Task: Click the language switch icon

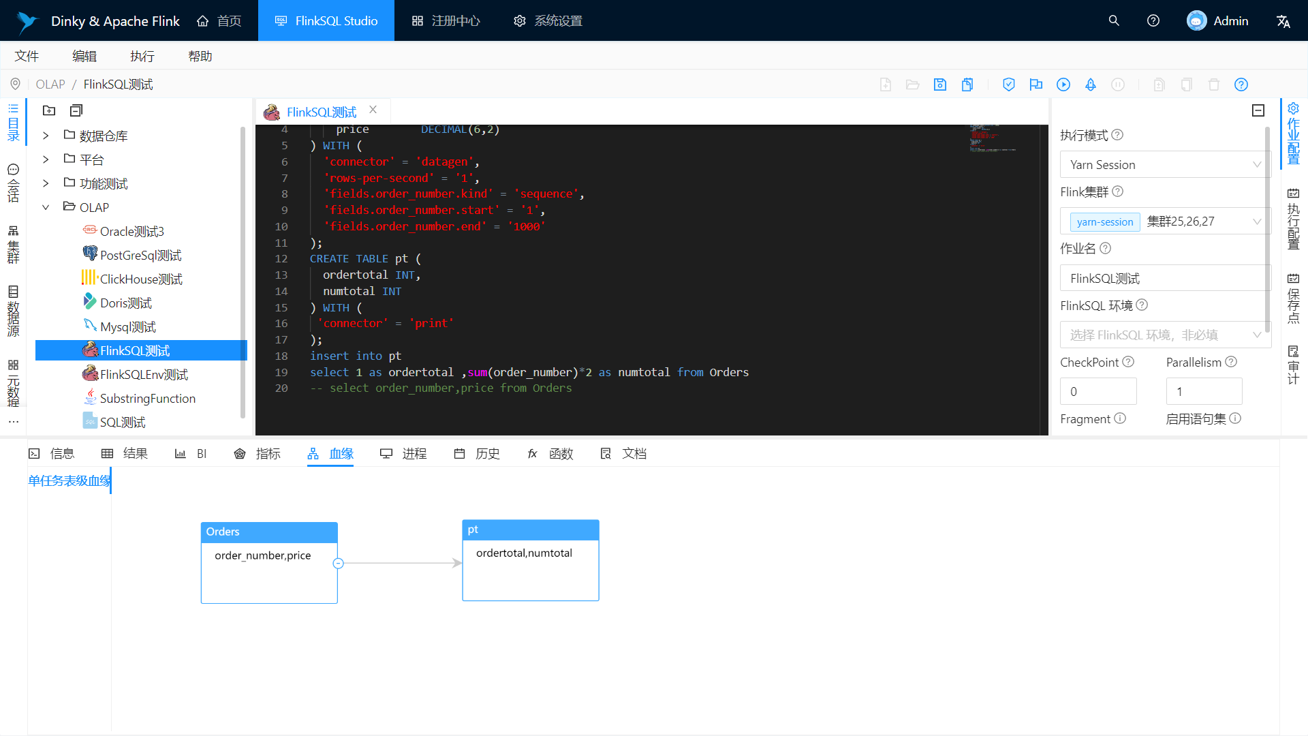Action: coord(1283,21)
